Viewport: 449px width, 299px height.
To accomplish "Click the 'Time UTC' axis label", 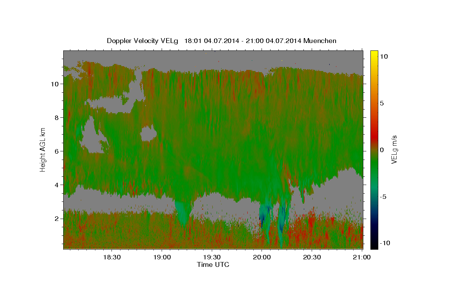I will click(213, 265).
